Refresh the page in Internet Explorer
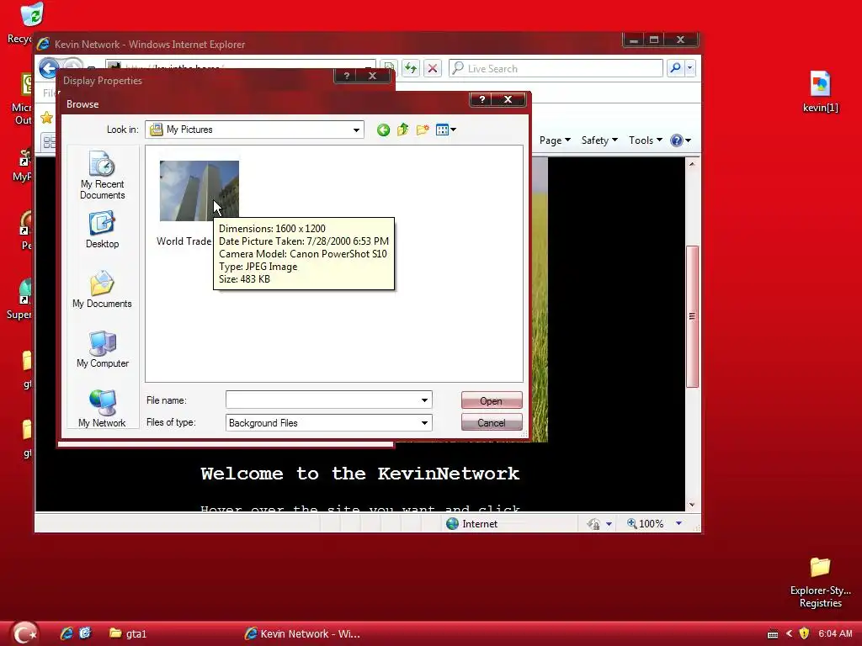 410,68
